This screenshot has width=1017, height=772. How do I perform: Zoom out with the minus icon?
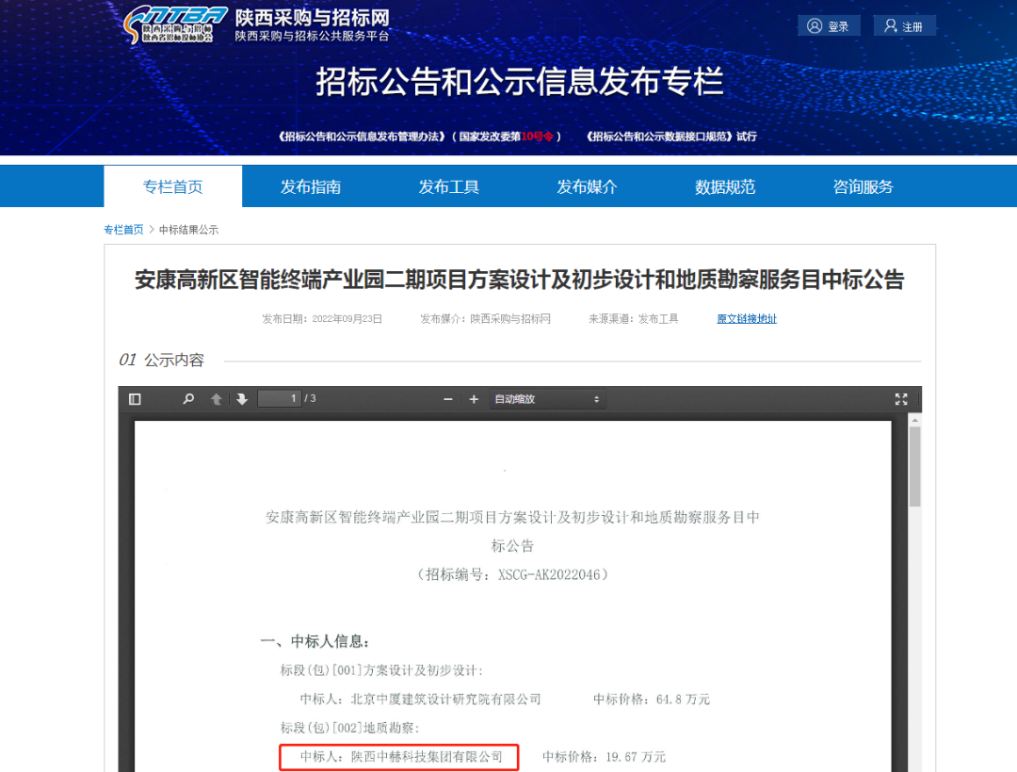447,399
